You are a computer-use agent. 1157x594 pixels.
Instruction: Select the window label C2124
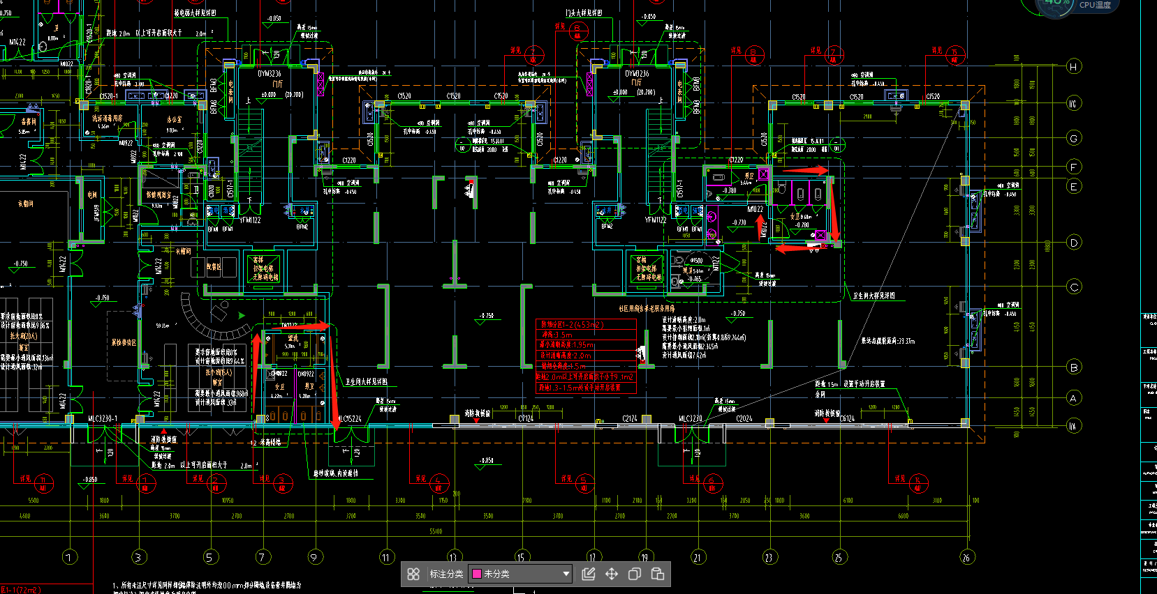630,419
